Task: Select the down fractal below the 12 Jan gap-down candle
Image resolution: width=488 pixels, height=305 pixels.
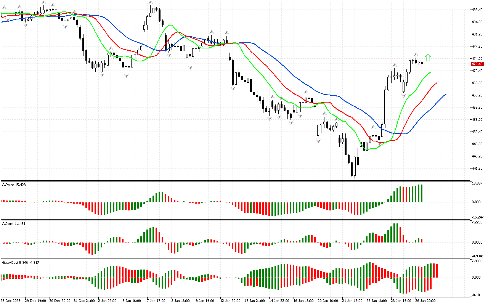Action: pos(233,88)
